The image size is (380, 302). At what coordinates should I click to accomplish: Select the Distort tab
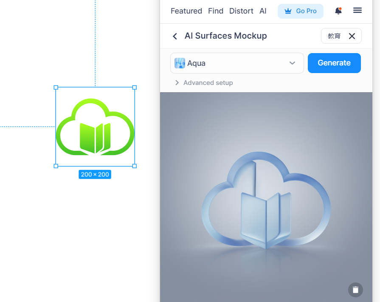pos(241,11)
